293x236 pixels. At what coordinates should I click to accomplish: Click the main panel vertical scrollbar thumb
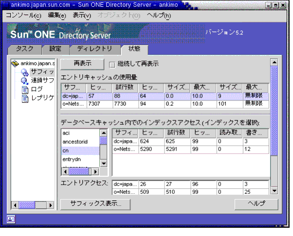point(274,111)
